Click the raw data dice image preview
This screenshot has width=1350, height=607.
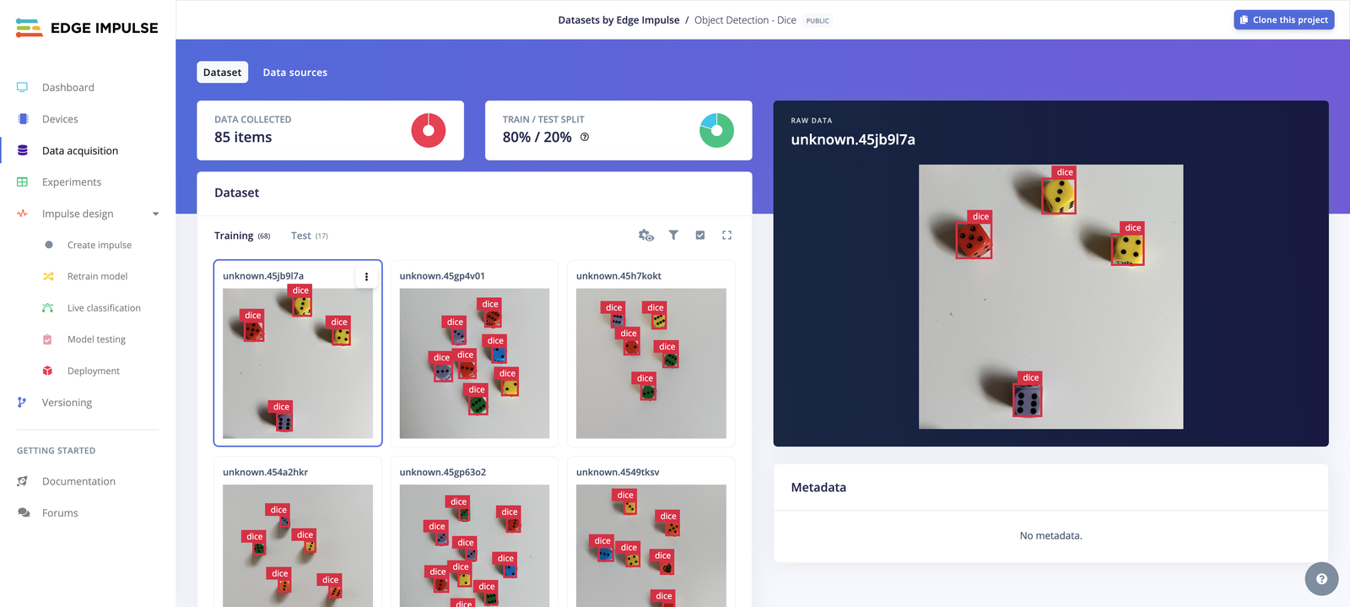[1050, 296]
